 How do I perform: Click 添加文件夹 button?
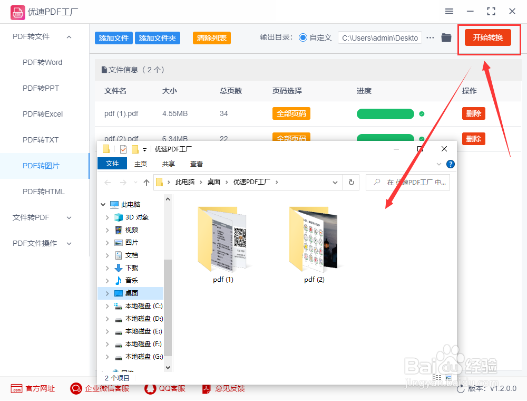[157, 38]
